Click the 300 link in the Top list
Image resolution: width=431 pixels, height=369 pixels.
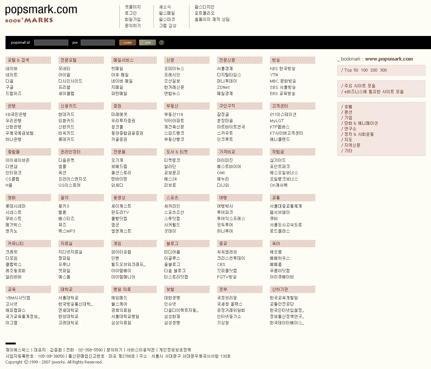(383, 70)
